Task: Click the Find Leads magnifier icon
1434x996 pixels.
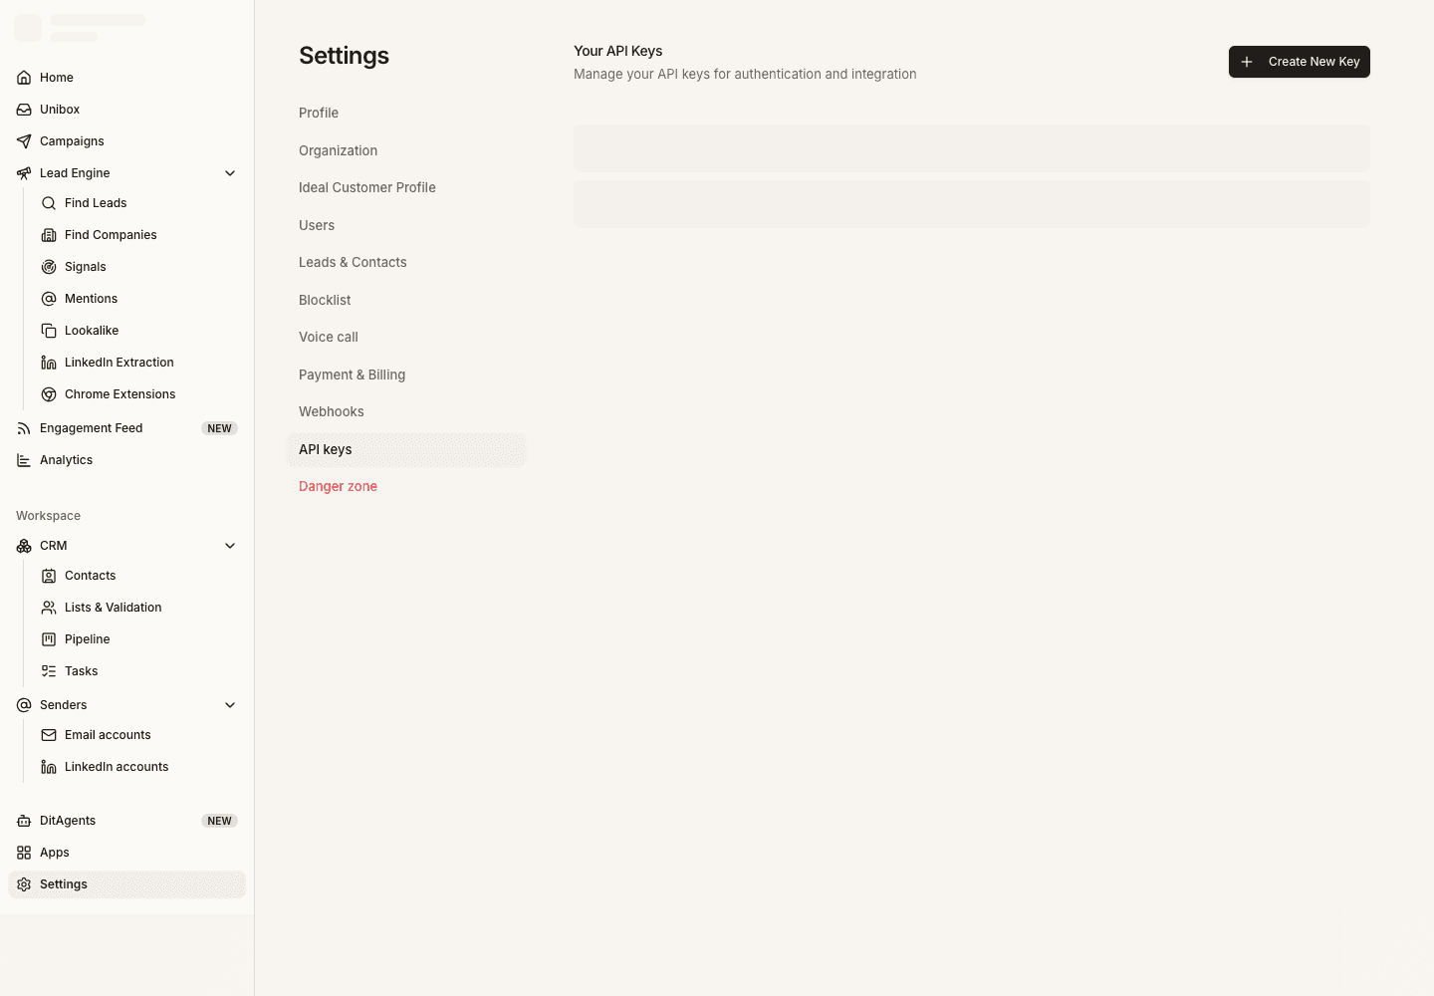Action: click(49, 203)
